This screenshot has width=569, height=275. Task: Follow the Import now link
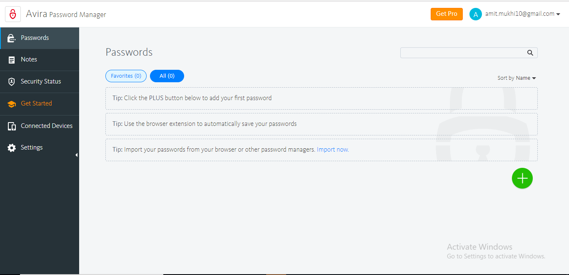333,150
